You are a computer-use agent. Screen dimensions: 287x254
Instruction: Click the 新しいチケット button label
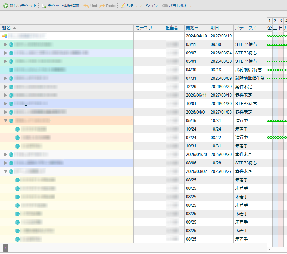[x=23, y=6]
